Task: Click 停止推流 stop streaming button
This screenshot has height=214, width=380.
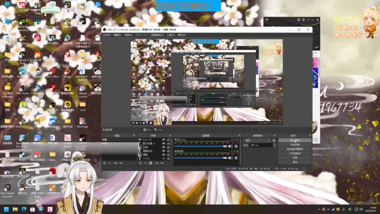Action: (295, 140)
